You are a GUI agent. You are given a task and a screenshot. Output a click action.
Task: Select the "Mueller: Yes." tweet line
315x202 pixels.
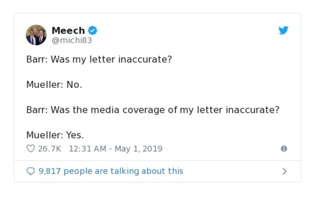[55, 135]
